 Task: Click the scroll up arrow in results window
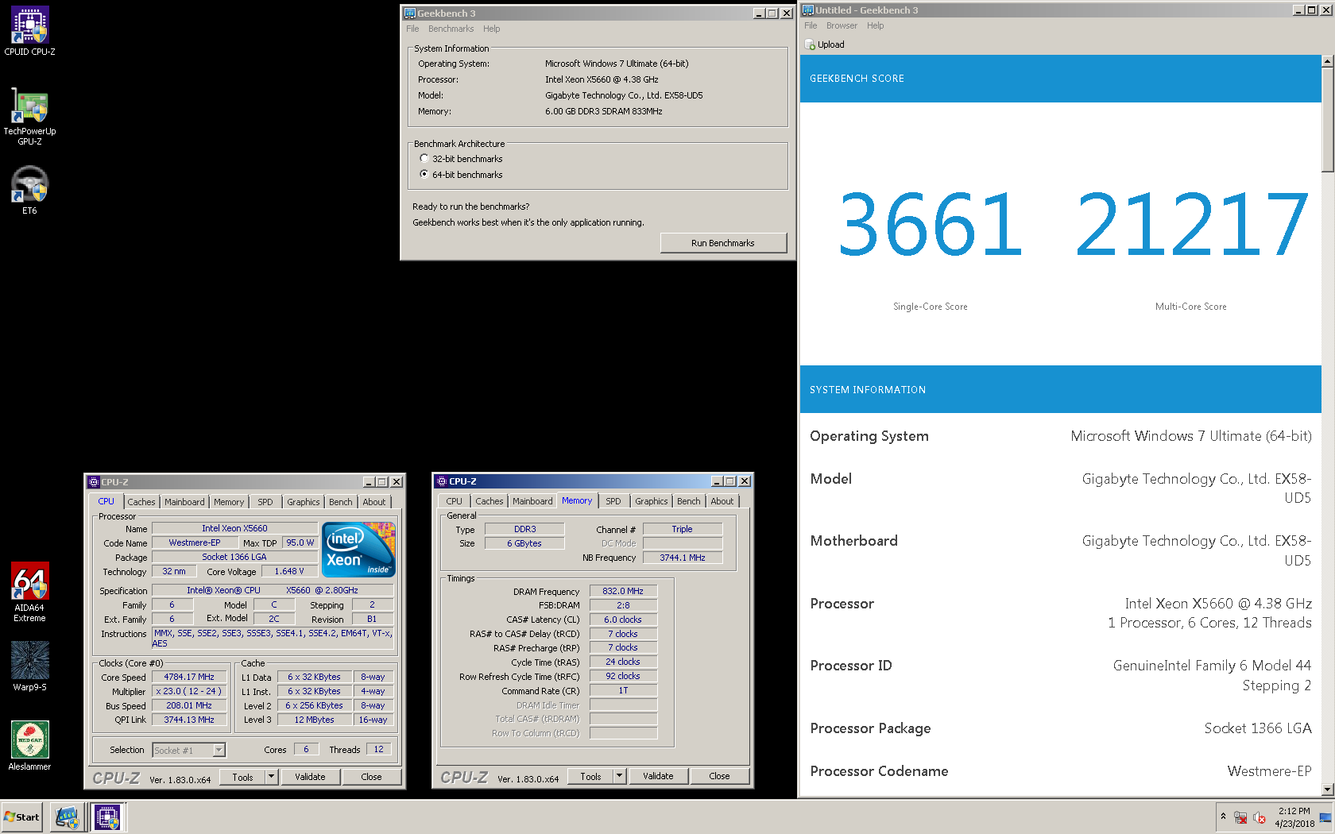(x=1328, y=61)
